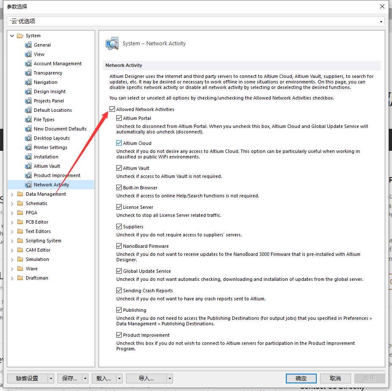Click the 缺省设置 button
This screenshot has width=392, height=391.
(28, 378)
